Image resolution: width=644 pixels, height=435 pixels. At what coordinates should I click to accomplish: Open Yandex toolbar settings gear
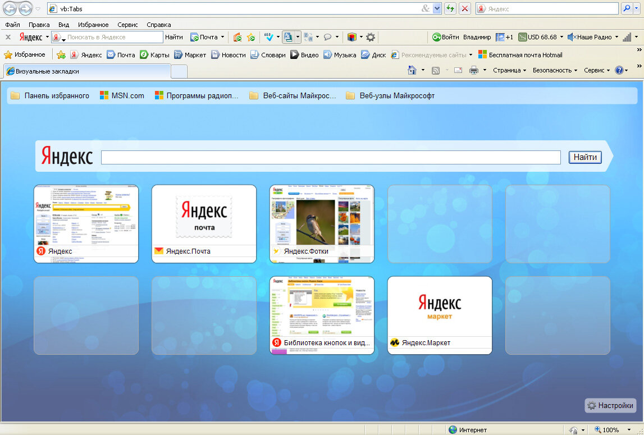point(371,37)
